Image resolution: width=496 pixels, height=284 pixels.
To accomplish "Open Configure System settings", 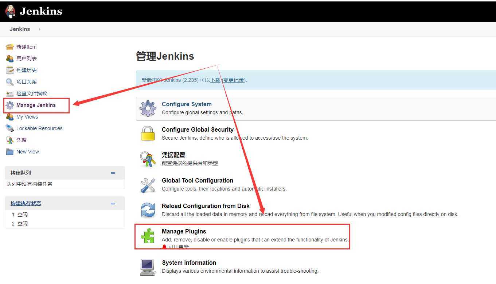I will coord(187,104).
